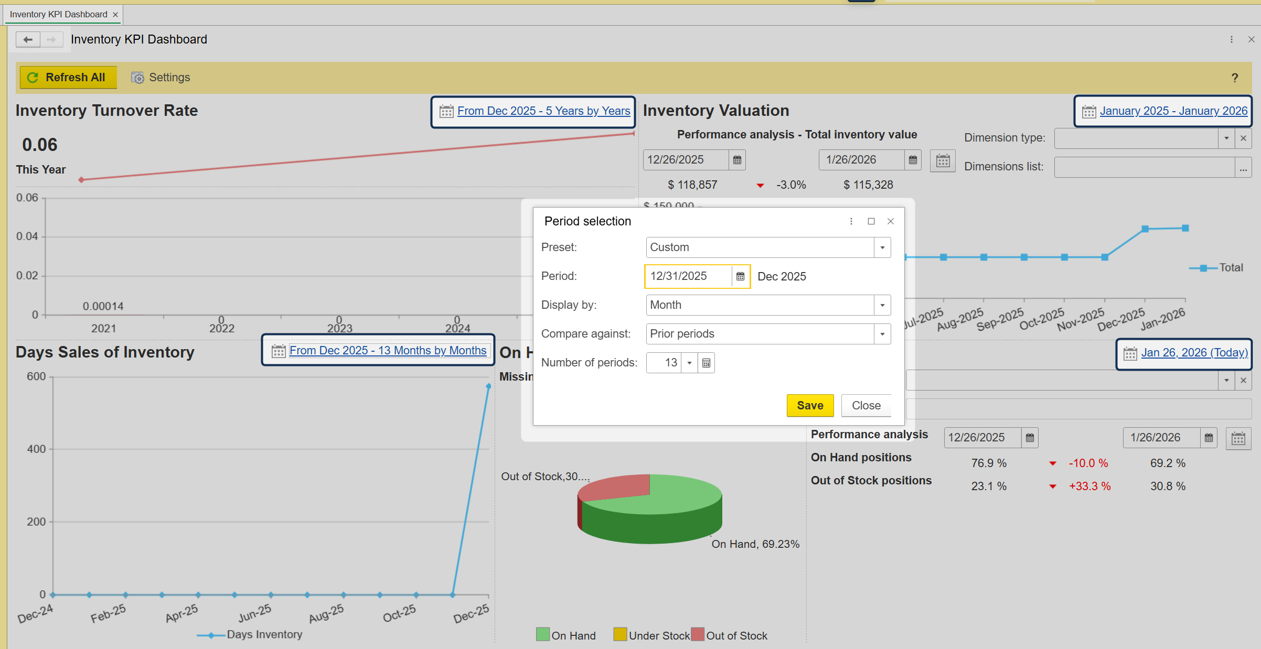Expand the Preset Custom dropdown

point(882,247)
